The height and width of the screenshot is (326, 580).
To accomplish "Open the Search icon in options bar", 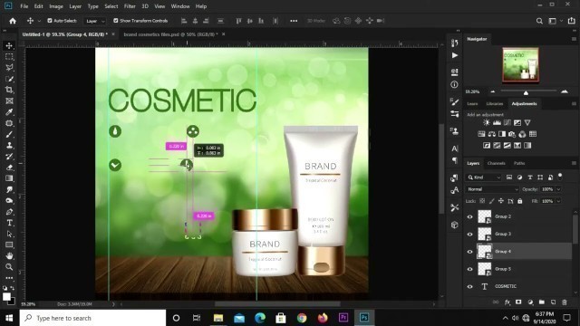I will (x=539, y=21).
